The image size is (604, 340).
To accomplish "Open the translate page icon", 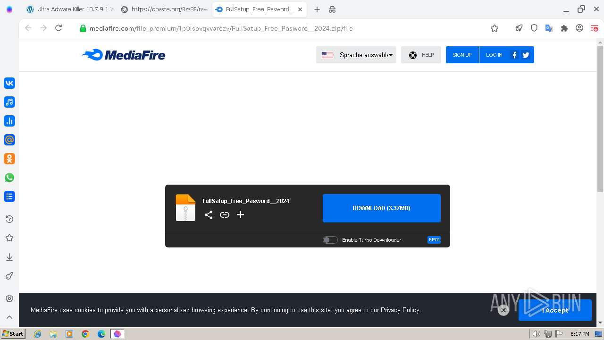I will click(549, 28).
